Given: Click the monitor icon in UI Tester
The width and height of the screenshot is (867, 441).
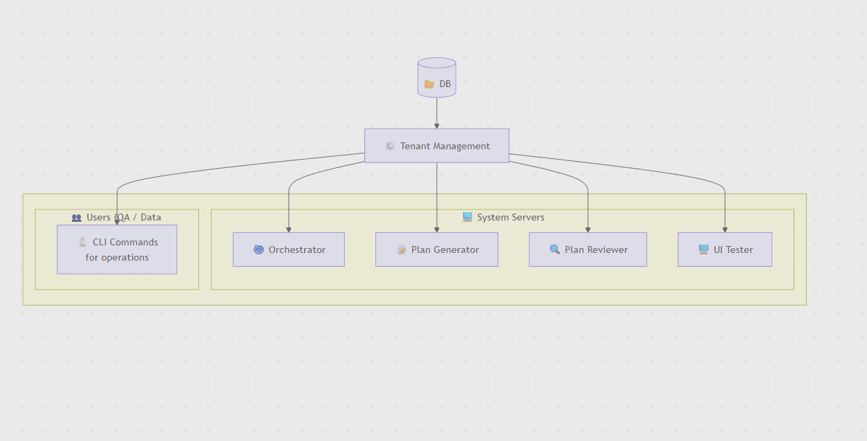Looking at the screenshot, I should pos(704,250).
